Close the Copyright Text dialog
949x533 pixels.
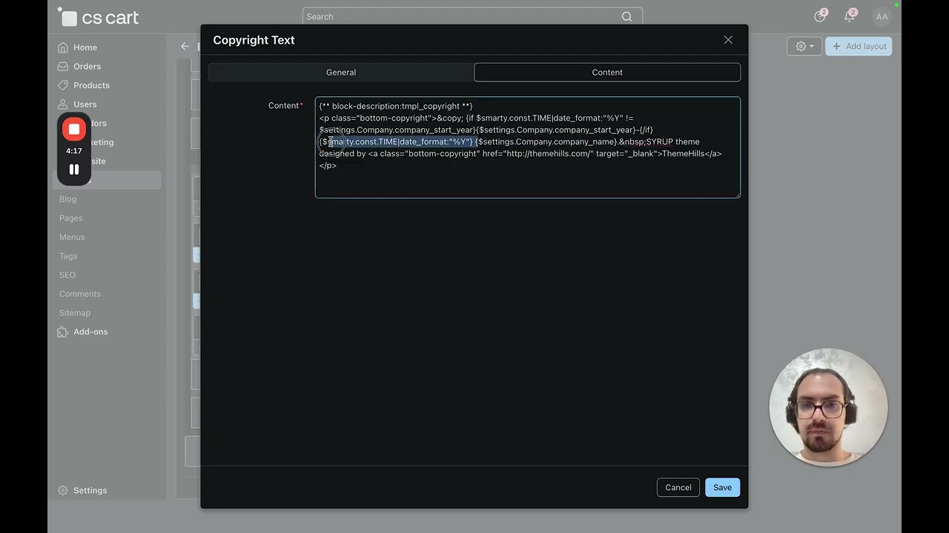[x=728, y=40]
